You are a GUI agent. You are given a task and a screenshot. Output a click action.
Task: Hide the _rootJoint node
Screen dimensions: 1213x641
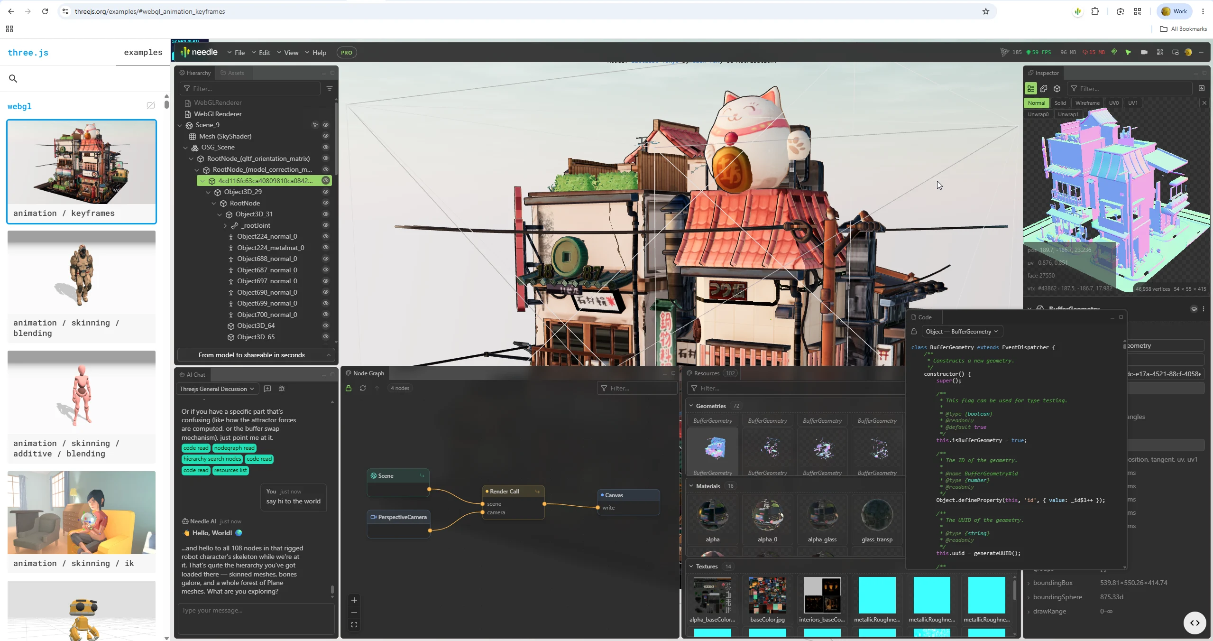[x=326, y=225]
